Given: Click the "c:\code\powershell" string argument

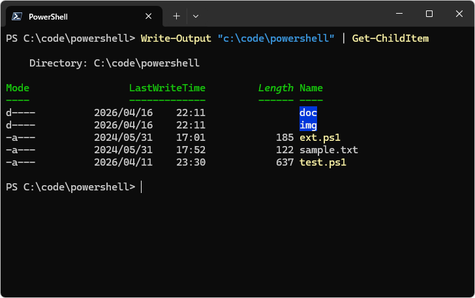Looking at the screenshot, I should click(x=276, y=38).
